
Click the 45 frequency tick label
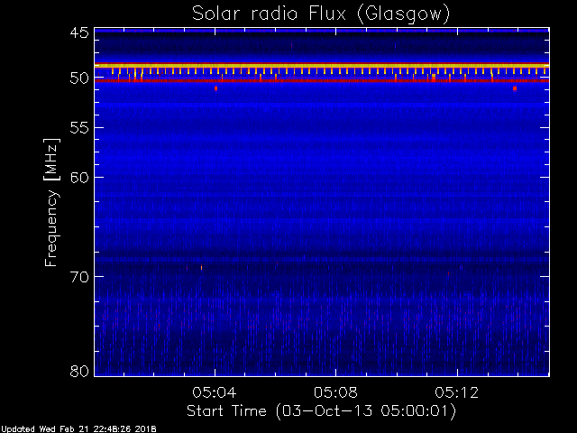pos(79,32)
